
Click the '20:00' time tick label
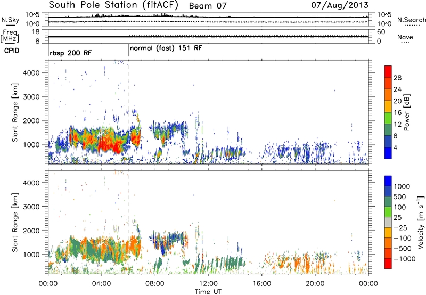click(315, 284)
